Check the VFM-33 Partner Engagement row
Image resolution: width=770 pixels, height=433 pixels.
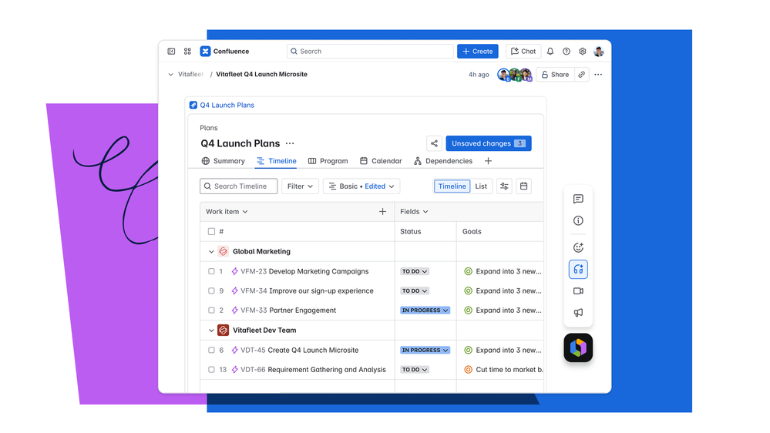pyautogui.click(x=211, y=310)
